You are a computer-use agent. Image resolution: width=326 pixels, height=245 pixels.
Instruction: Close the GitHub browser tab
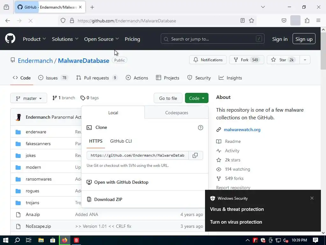80,7
